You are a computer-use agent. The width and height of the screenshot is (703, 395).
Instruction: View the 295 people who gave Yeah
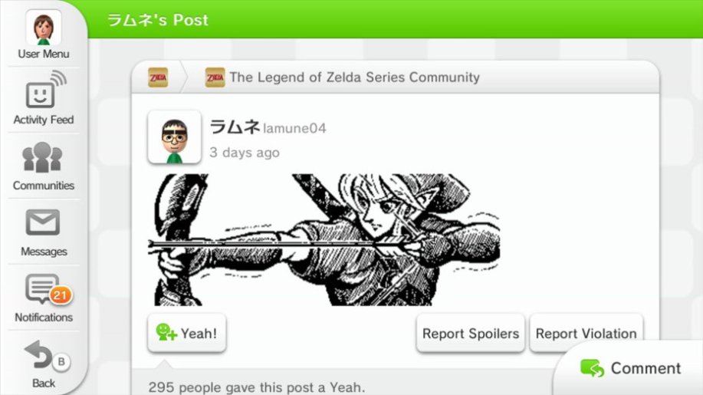[x=257, y=387]
